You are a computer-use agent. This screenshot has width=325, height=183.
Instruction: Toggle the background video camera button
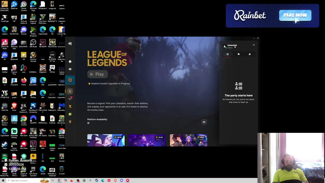pyautogui.click(x=204, y=122)
